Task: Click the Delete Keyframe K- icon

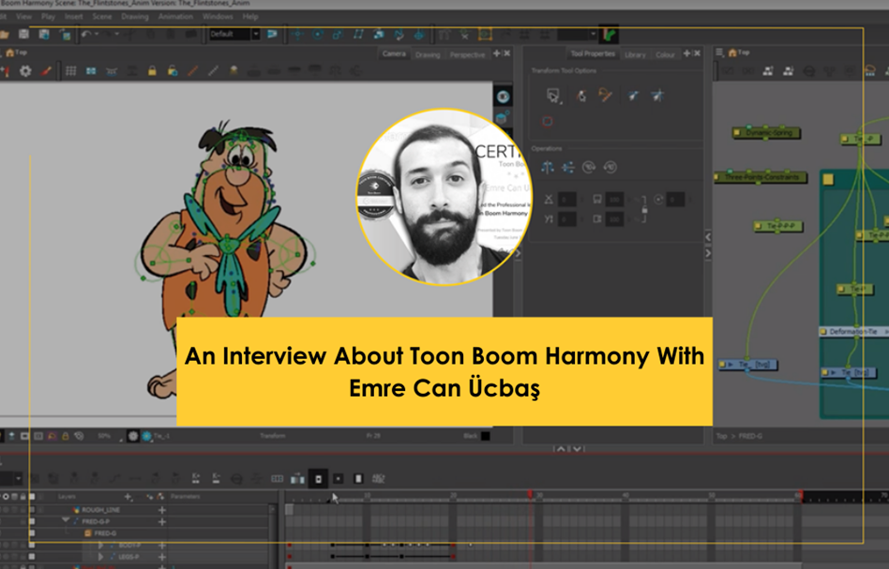Action: pos(216,478)
